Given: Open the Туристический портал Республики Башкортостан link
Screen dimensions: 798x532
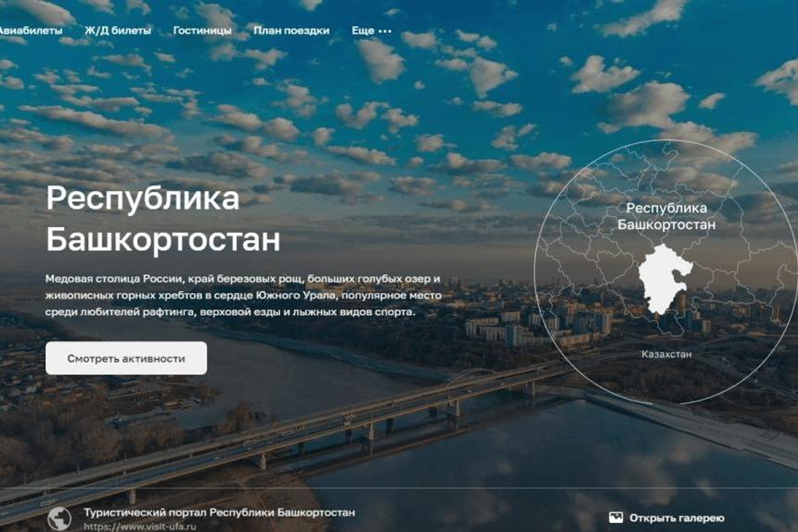Looking at the screenshot, I should [x=219, y=512].
